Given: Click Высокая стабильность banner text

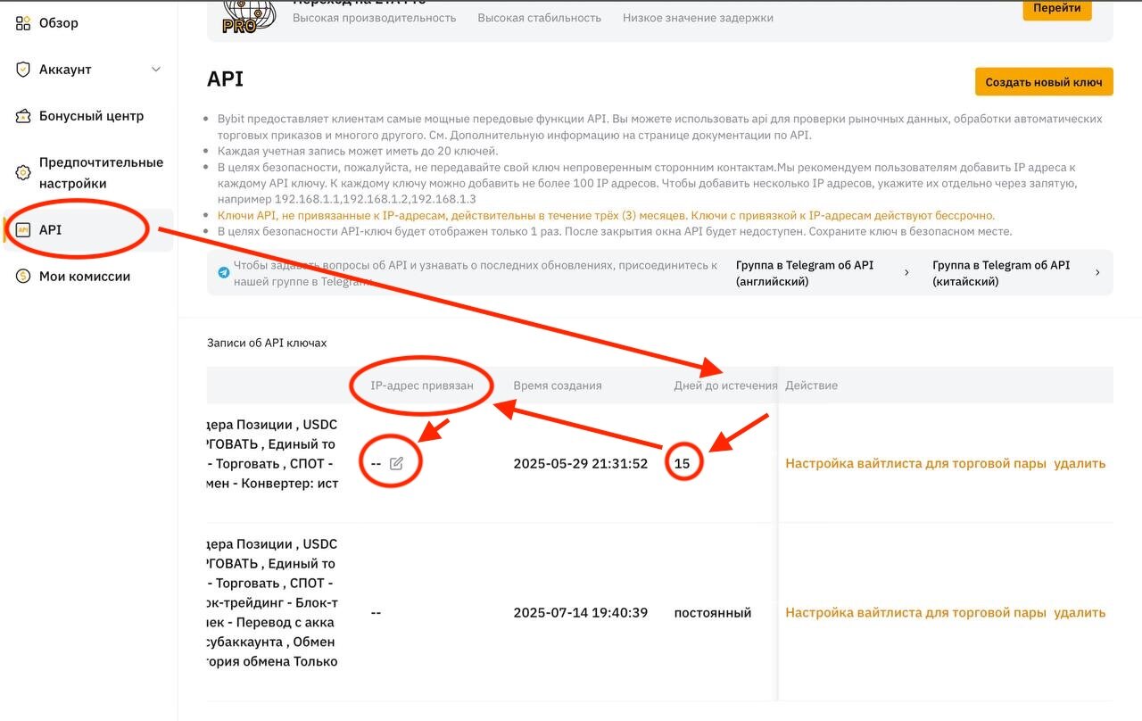Looking at the screenshot, I should pyautogui.click(x=540, y=18).
